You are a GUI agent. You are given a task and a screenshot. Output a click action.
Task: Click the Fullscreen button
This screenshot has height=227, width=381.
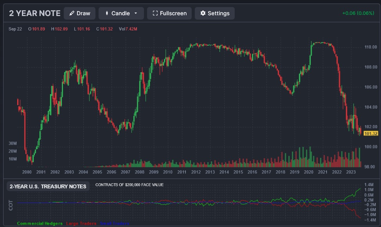pos(169,13)
